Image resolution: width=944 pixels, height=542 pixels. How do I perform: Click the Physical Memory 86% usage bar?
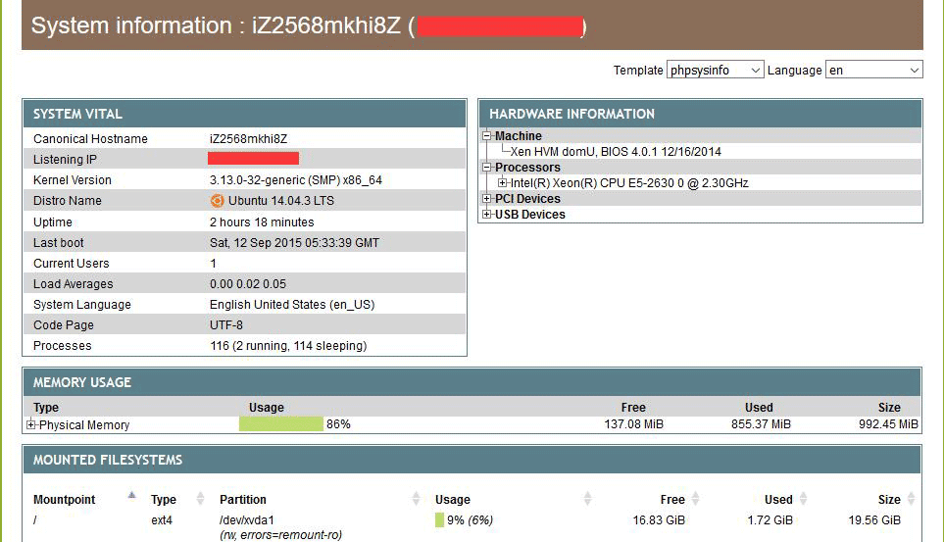(281, 424)
